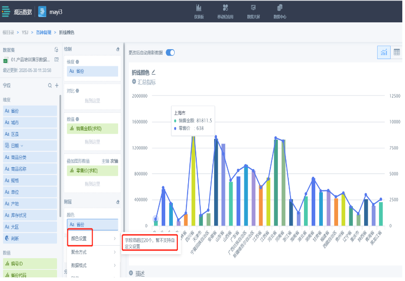Click the 省份 pill under 维度
405x281 pixels.
pos(92,71)
